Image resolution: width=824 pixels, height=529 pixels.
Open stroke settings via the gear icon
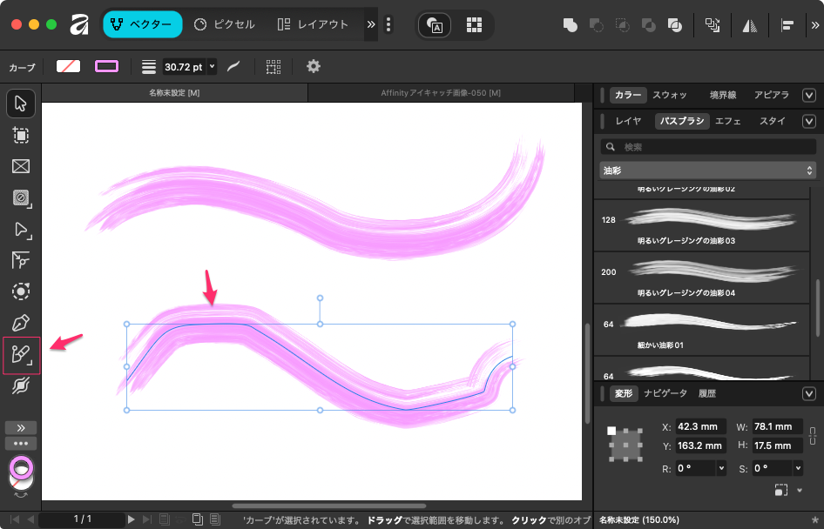click(314, 67)
